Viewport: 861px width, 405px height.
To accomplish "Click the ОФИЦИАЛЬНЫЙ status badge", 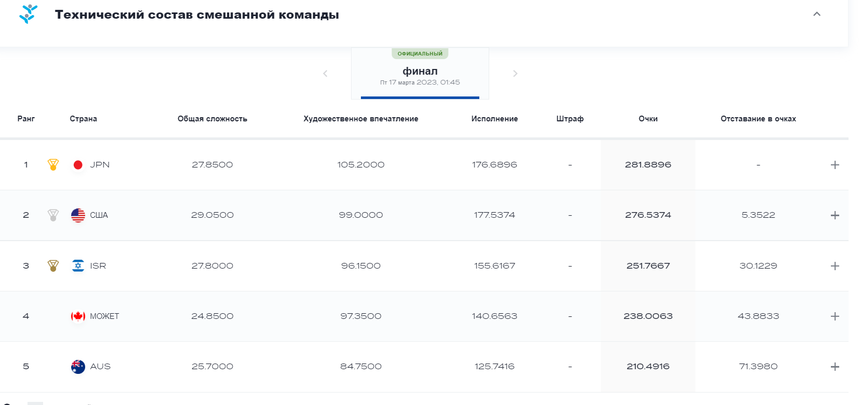I will tap(420, 54).
